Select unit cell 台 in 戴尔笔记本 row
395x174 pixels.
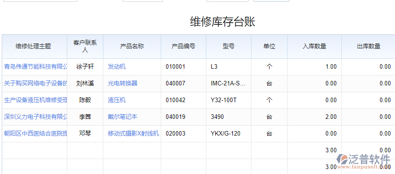[x=270, y=117]
